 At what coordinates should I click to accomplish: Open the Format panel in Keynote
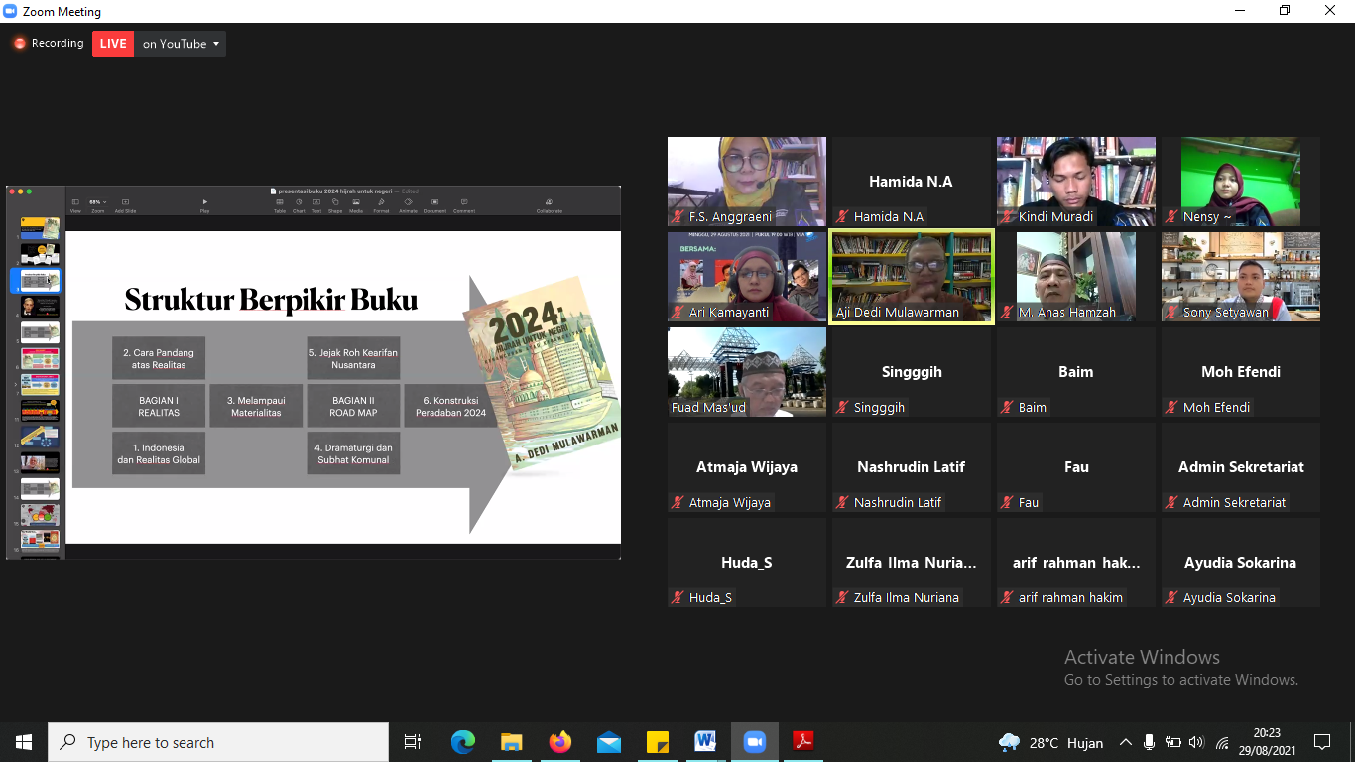[x=381, y=203]
